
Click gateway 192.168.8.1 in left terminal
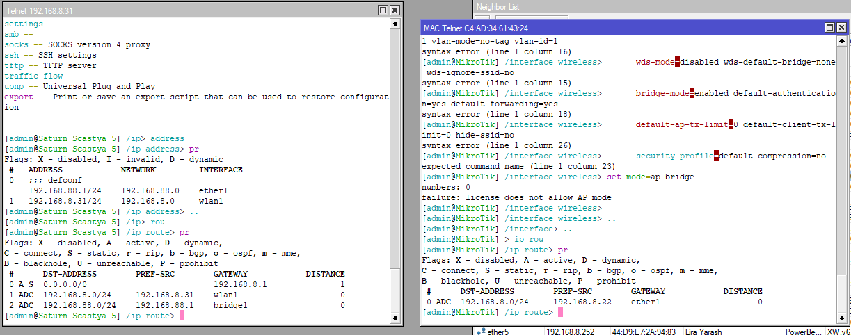[x=240, y=285]
